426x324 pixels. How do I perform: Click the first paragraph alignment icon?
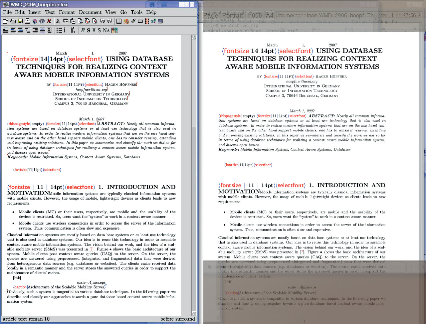pyautogui.click(x=6, y=30)
